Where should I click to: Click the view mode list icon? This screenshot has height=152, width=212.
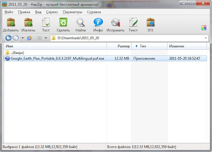point(39,38)
